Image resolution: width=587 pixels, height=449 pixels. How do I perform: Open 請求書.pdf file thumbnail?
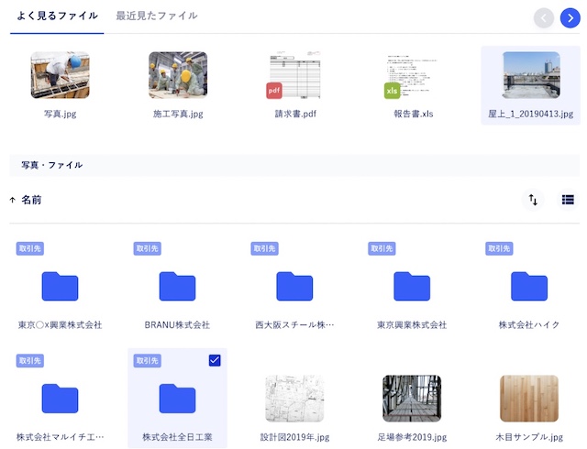click(x=295, y=75)
